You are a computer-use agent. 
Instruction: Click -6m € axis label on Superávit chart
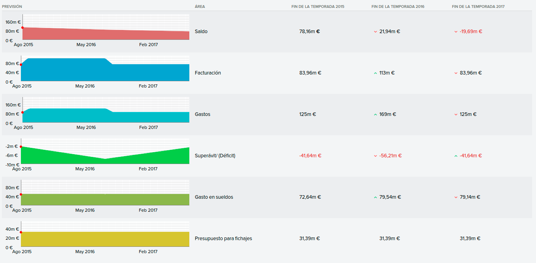[11, 155]
